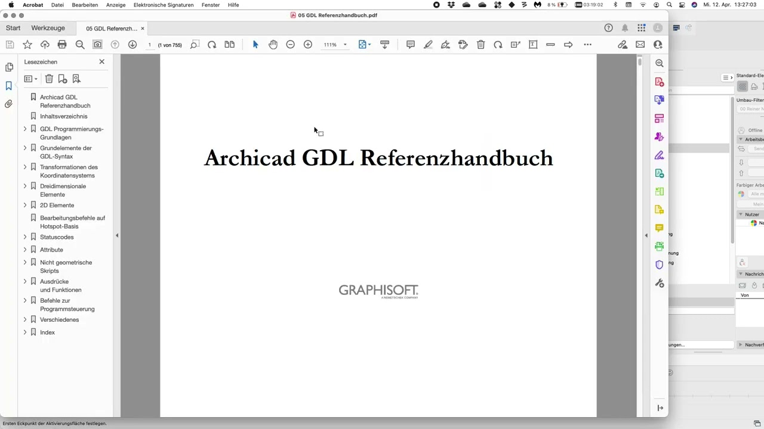Open the Create PDF tool in right rail
The height and width of the screenshot is (429, 764).
pyautogui.click(x=660, y=82)
